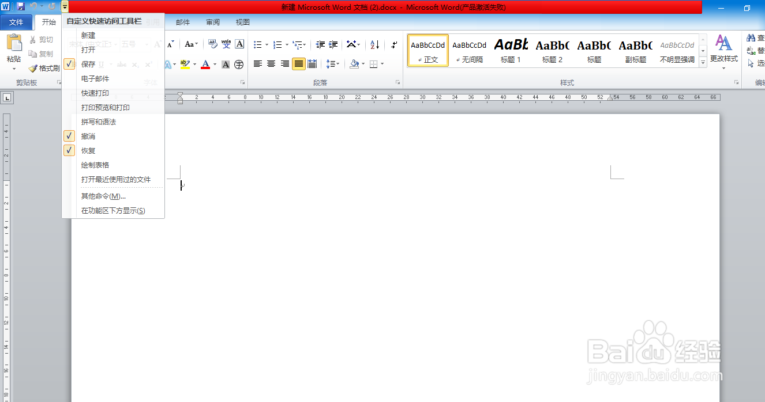Click the Sort A-Z icon
765x402 pixels.
coord(375,44)
